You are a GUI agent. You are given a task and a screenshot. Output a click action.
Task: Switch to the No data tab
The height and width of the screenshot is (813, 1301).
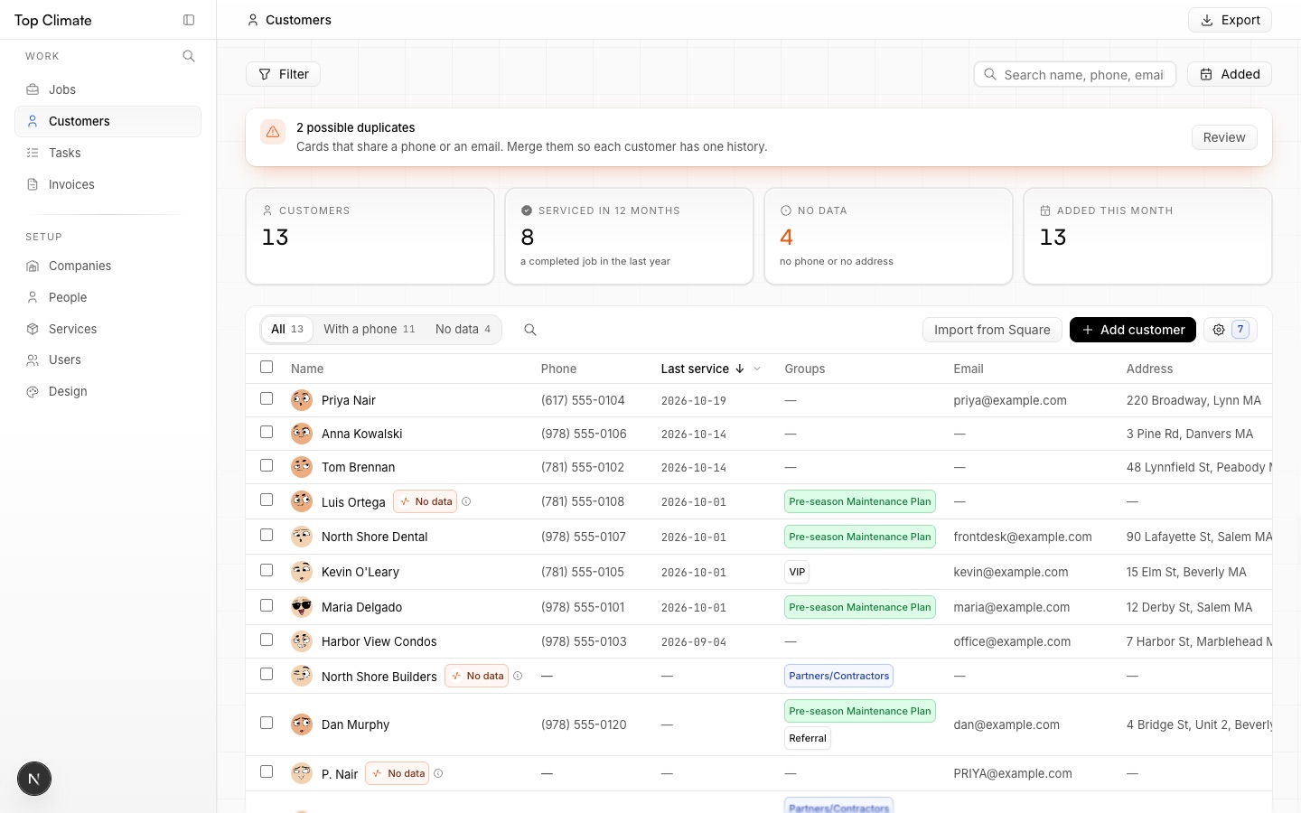[x=463, y=329]
